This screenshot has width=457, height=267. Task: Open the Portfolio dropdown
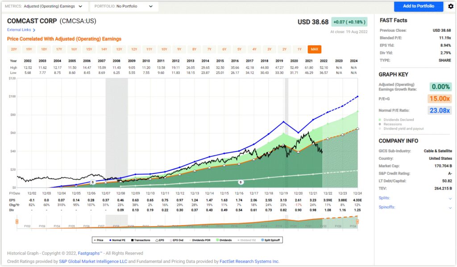coord(124,6)
